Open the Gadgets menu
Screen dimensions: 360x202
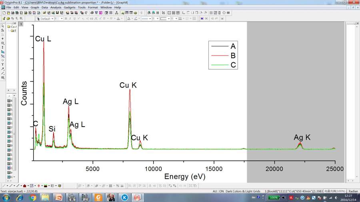69,7
